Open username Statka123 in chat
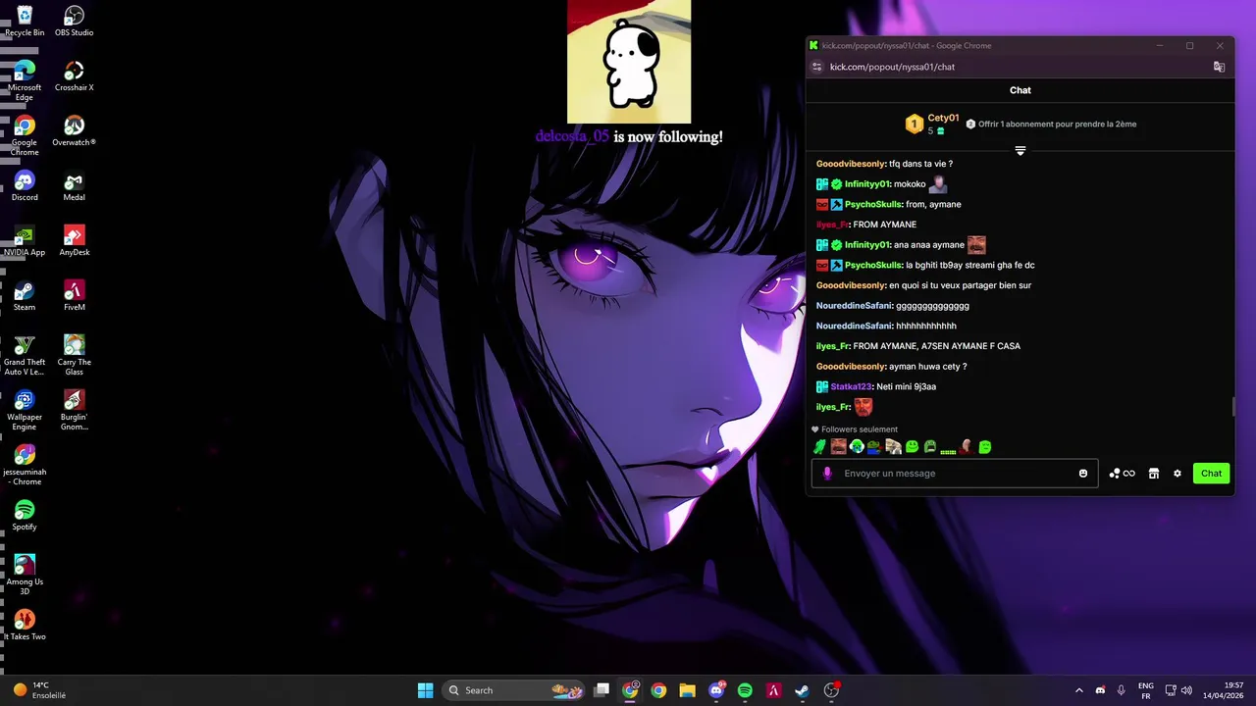This screenshot has height=706, width=1256. (851, 386)
